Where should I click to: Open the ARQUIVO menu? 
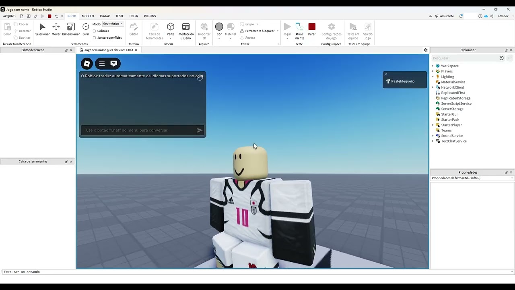9,16
